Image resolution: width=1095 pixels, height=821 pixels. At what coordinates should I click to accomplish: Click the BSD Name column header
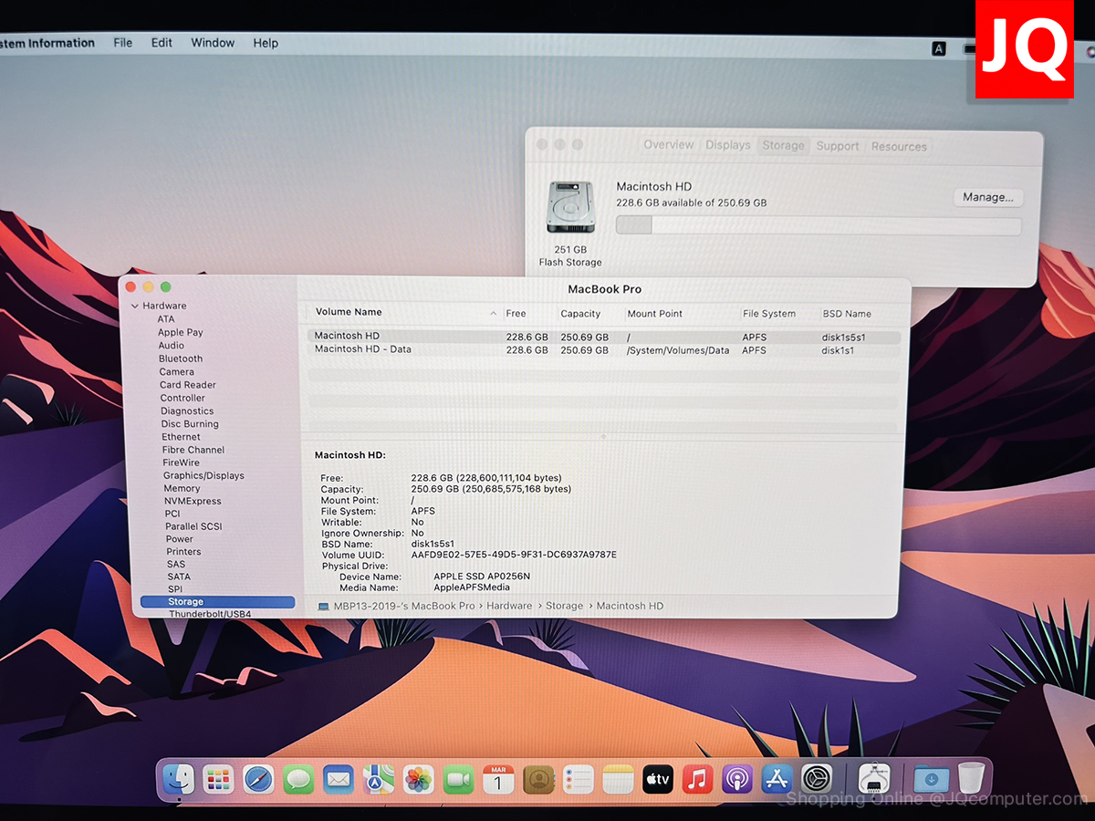click(847, 314)
